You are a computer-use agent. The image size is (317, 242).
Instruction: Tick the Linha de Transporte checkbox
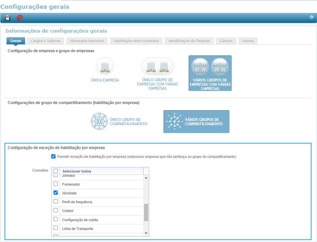click(x=55, y=228)
